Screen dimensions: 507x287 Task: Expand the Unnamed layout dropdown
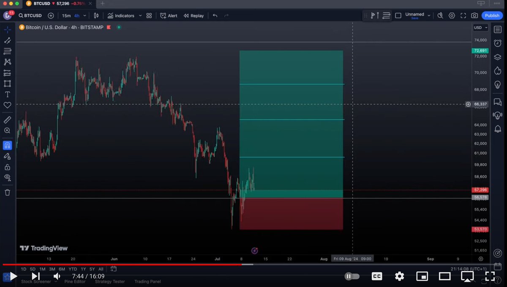(x=429, y=16)
